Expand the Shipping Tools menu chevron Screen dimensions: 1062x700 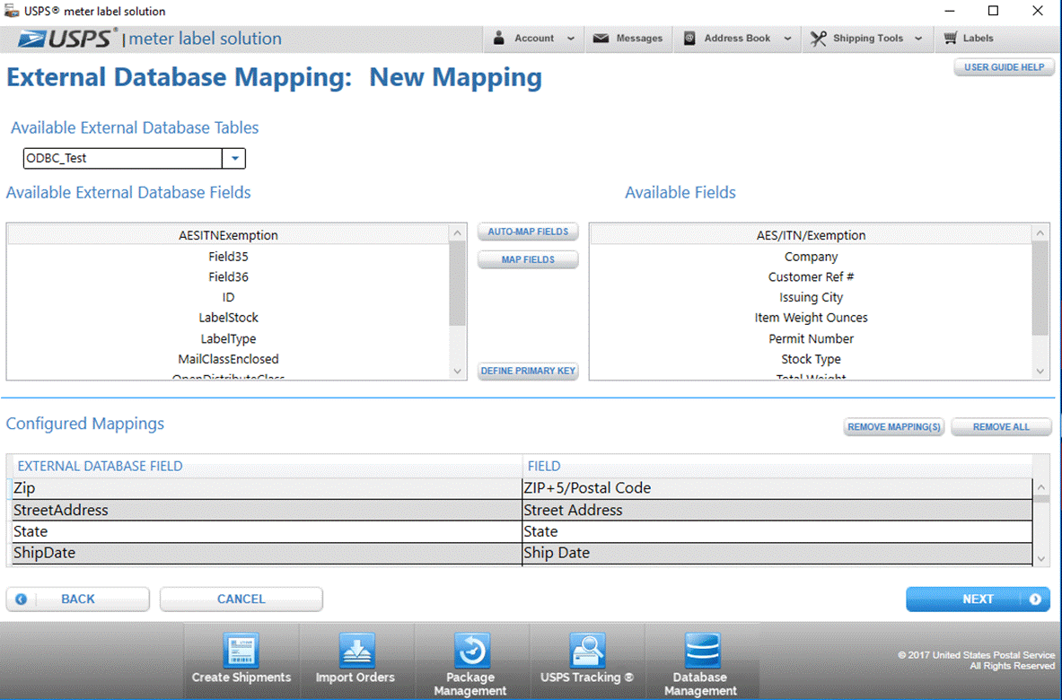point(917,39)
